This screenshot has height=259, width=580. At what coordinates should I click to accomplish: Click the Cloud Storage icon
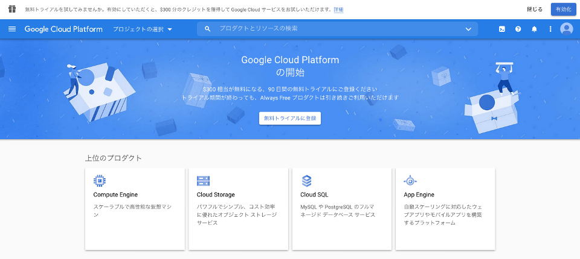coord(203,181)
